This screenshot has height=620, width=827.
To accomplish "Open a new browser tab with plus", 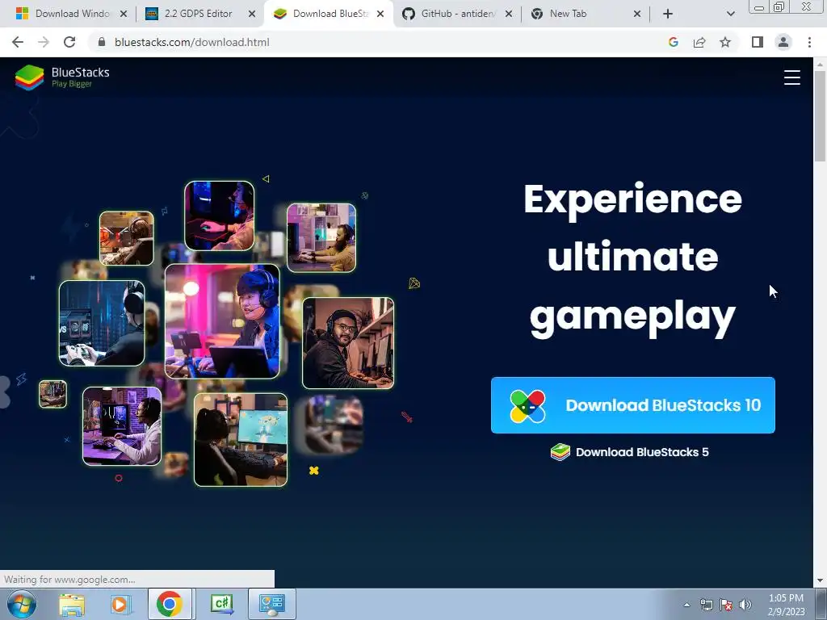I will [x=668, y=14].
